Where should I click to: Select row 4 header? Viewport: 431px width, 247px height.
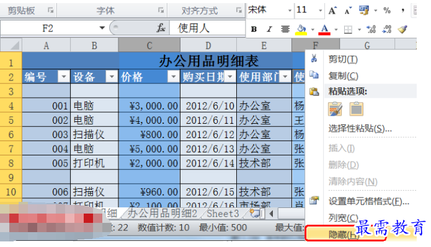(11, 106)
